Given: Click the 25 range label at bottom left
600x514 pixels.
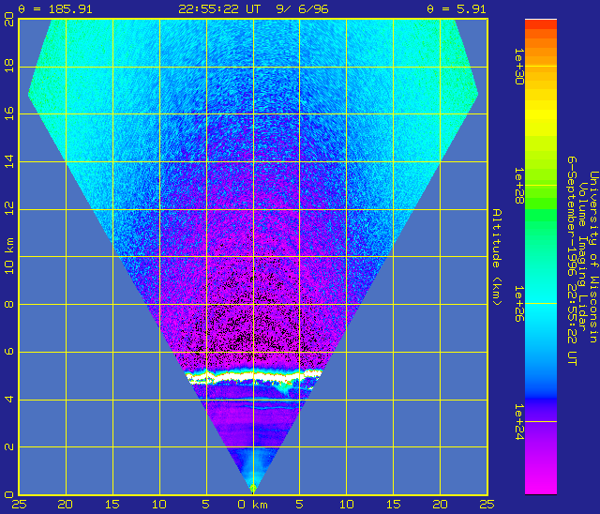Looking at the screenshot, I should [x=19, y=505].
